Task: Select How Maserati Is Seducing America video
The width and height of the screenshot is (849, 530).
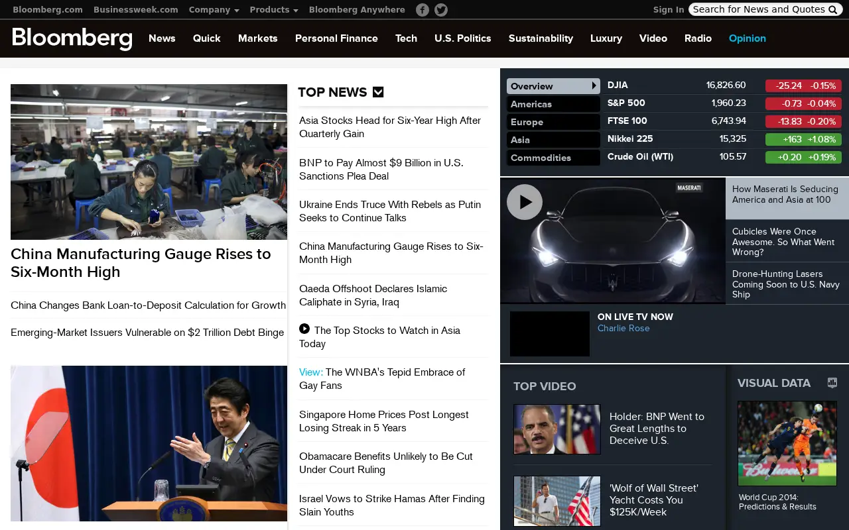Action: [x=787, y=198]
